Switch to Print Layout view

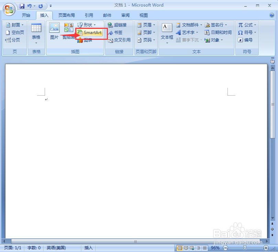pos(180,248)
